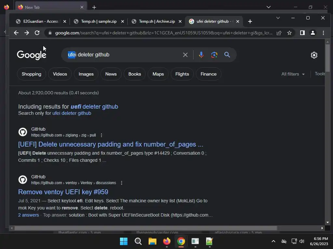Select the Images filter
Image resolution: width=333 pixels, height=249 pixels.
[86, 74]
